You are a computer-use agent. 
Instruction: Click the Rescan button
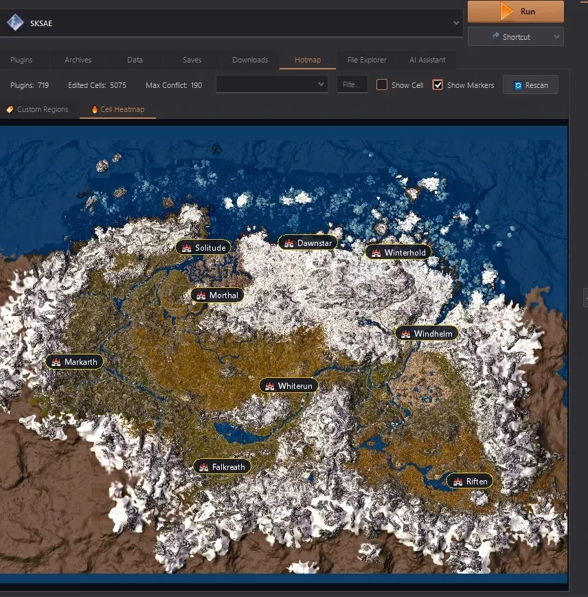pyautogui.click(x=530, y=85)
